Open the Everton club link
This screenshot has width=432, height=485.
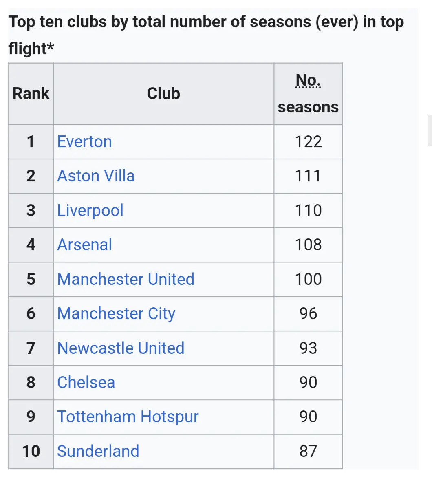coord(84,142)
